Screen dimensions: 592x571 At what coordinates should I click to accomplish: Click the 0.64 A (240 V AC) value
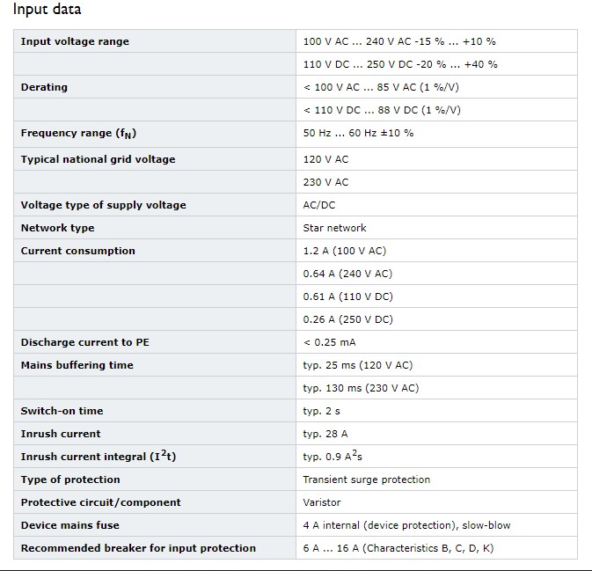coord(347,274)
